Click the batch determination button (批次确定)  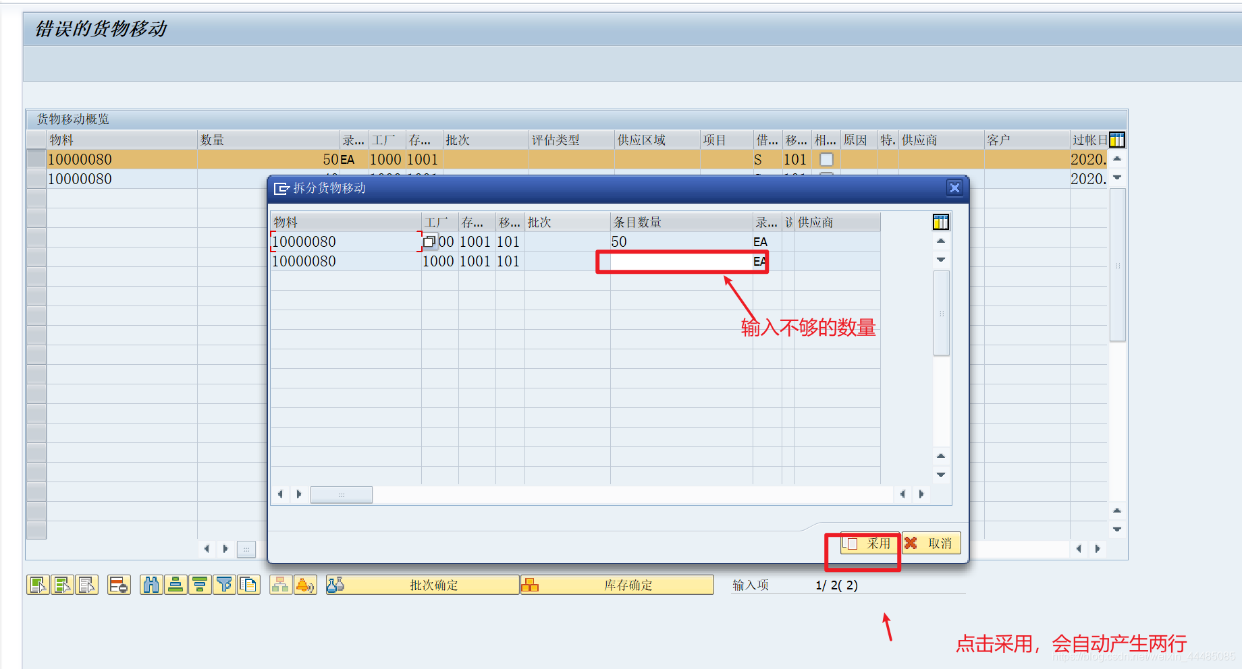click(423, 585)
